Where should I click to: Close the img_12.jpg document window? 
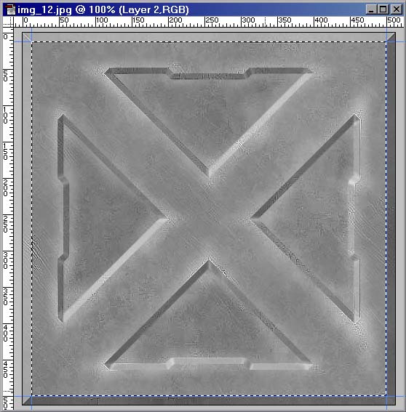point(397,9)
